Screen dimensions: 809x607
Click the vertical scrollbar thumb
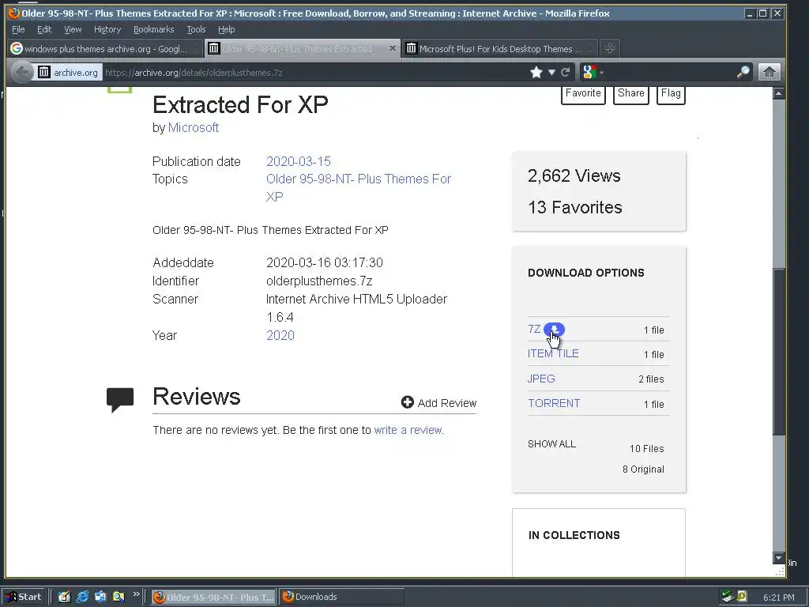coord(778,352)
